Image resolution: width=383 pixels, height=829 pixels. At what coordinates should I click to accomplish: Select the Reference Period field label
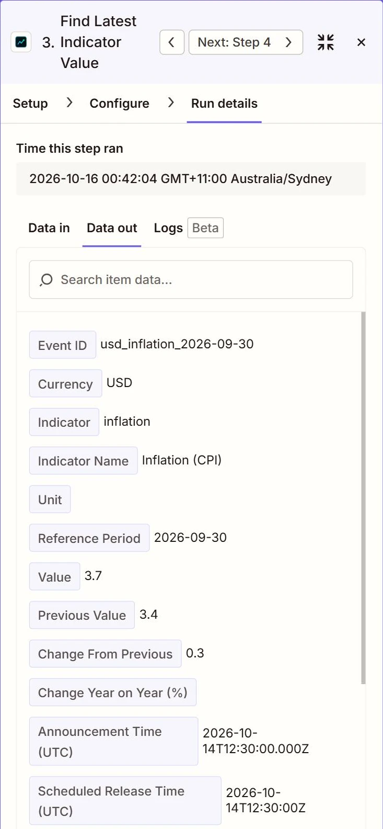click(x=89, y=538)
